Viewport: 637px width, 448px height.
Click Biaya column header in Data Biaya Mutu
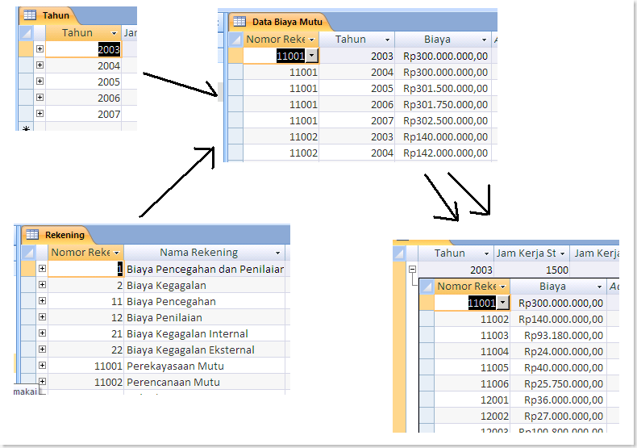tap(443, 40)
